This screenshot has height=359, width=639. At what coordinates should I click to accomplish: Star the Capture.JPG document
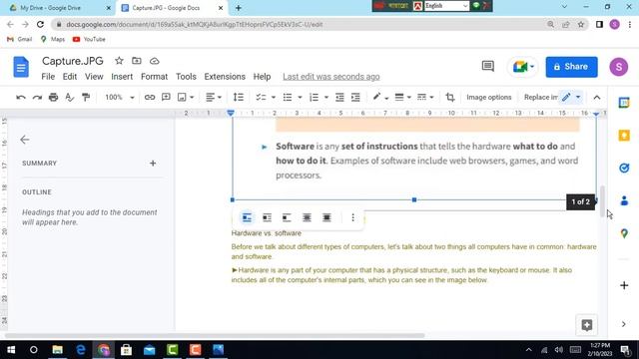[119, 61]
